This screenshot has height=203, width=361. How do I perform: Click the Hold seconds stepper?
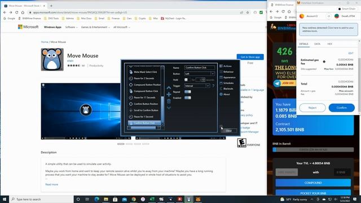coord(204,80)
